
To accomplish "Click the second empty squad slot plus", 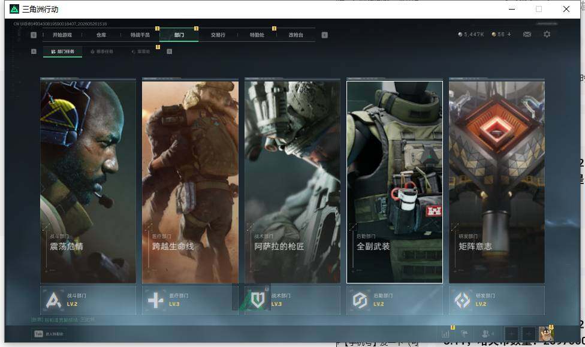I will [x=529, y=334].
